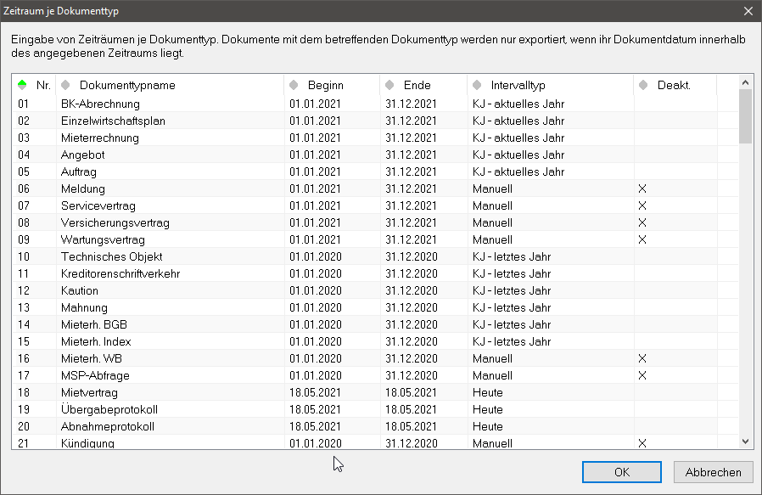Click the sort diamond beside Ende header
This screenshot has height=495, width=762.
pyautogui.click(x=389, y=85)
